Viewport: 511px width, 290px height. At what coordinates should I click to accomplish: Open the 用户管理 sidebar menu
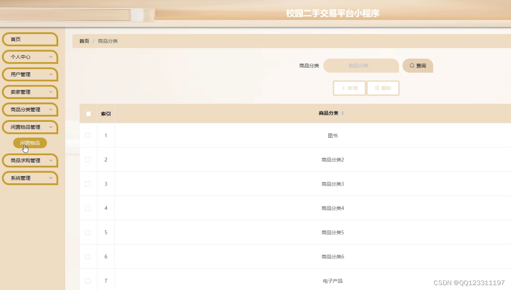tap(30, 74)
